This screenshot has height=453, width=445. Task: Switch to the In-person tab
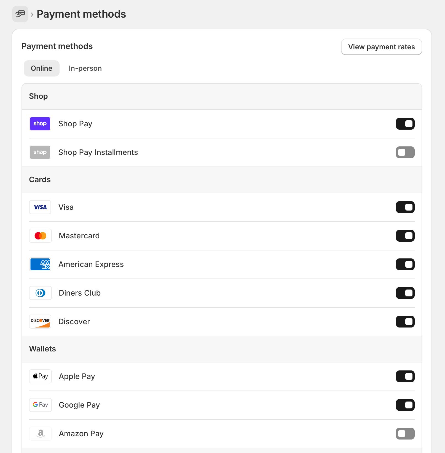(x=85, y=69)
